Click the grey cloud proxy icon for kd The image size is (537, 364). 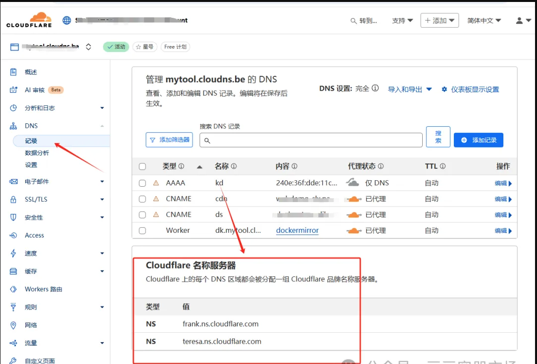352,182
